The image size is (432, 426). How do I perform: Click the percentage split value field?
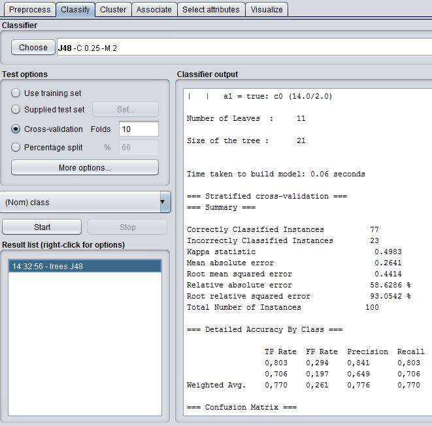[139, 147]
